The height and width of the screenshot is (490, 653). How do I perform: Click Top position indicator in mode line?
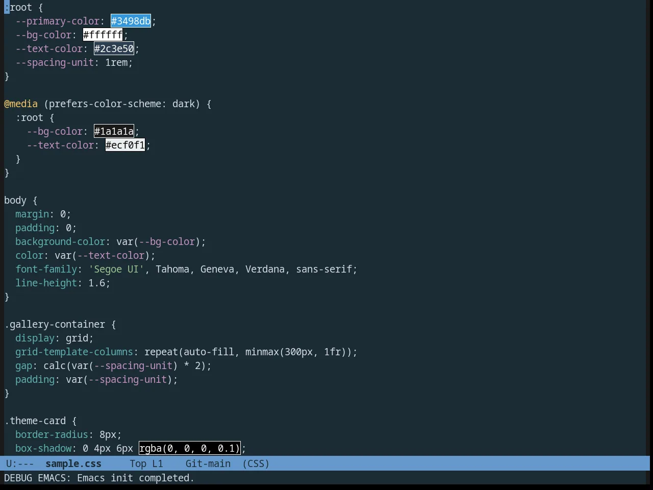138,463
